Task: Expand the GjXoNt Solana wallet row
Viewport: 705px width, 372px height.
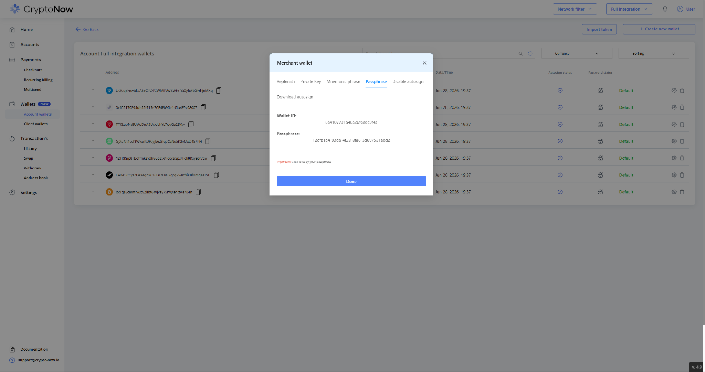Action: tap(93, 141)
